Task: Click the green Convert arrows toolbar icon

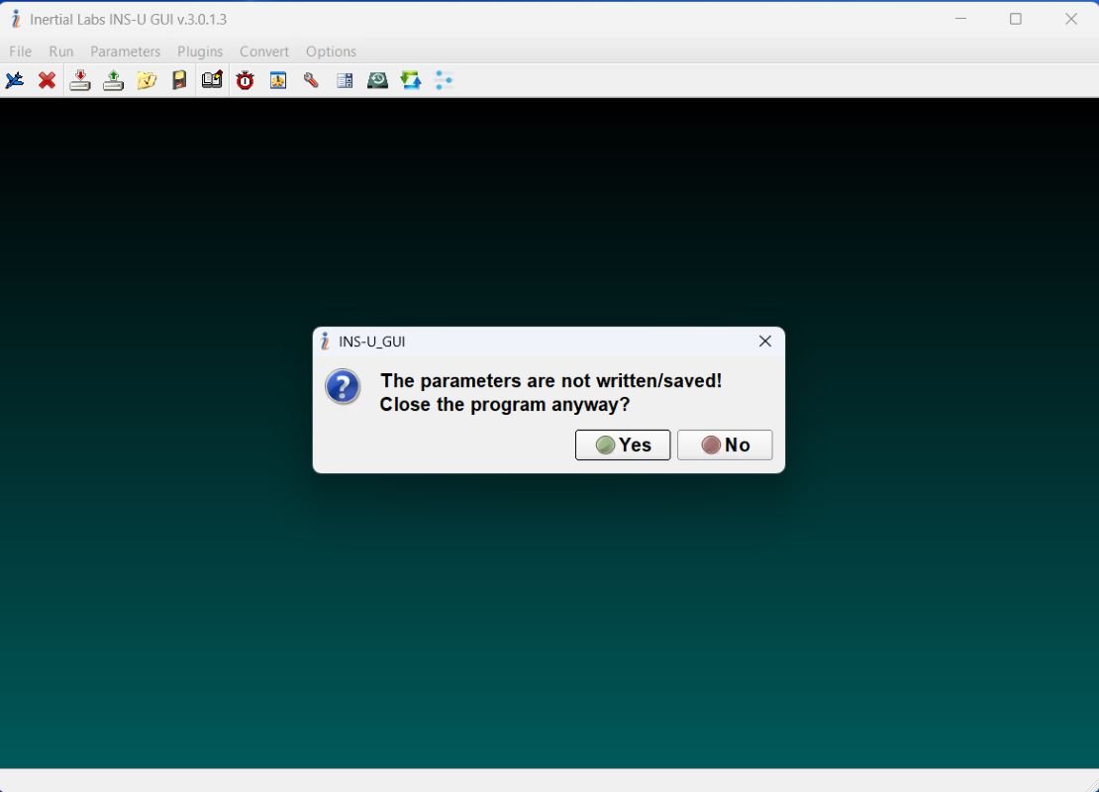Action: click(x=410, y=80)
